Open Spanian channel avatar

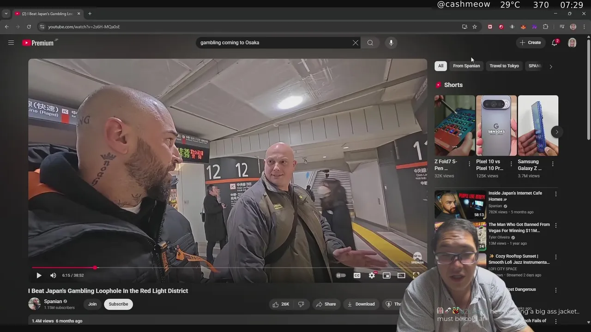[34, 304]
